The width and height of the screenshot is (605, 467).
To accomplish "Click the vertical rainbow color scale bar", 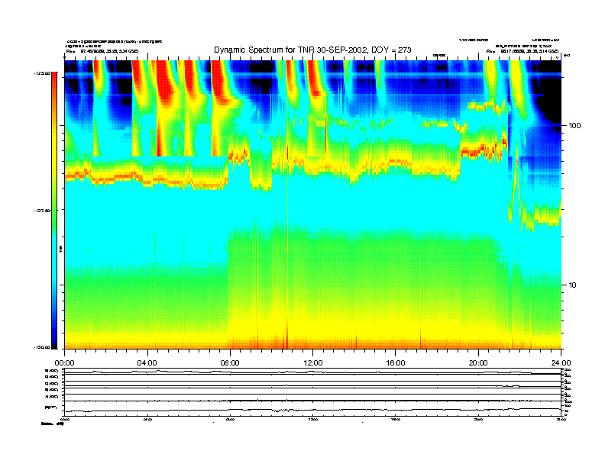I will tap(54, 210).
